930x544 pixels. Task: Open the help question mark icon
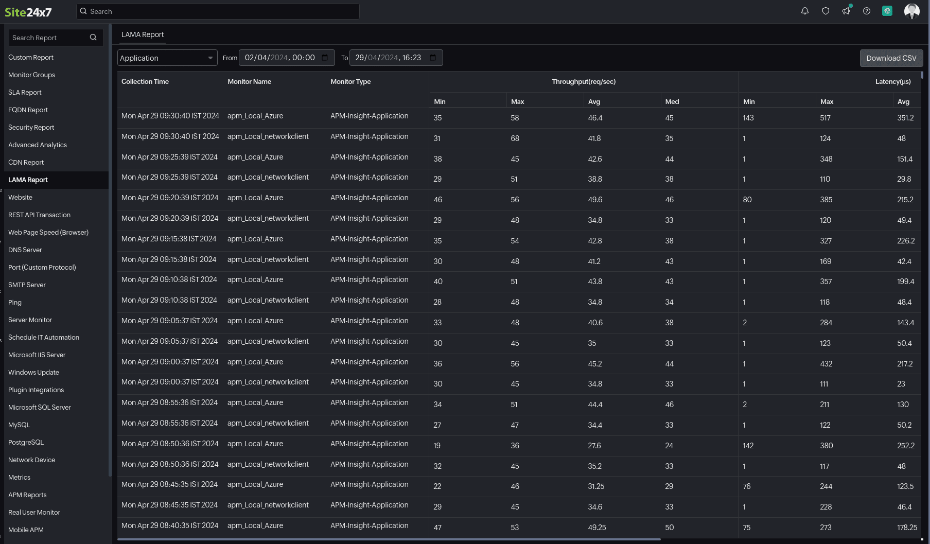(867, 11)
